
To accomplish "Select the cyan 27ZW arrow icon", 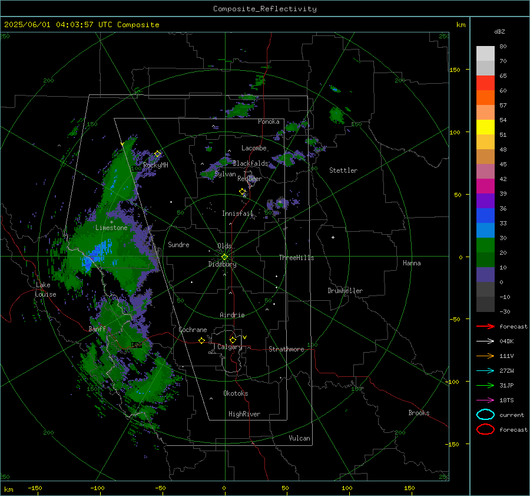I will point(485,371).
